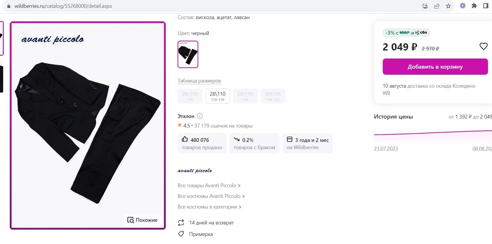Select size 26\110
492x244 pixels.
point(190,96)
